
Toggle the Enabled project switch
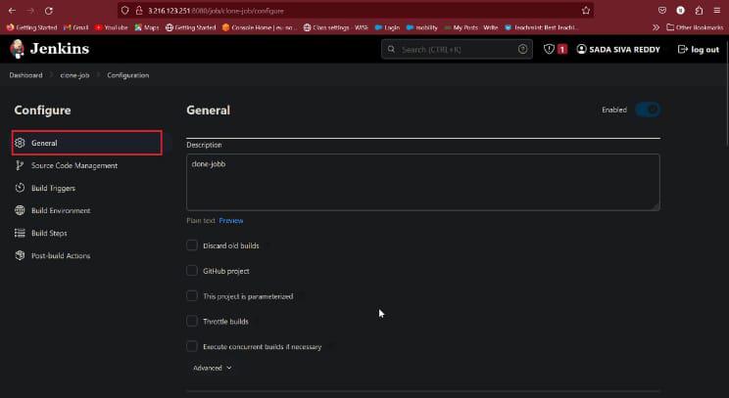(x=648, y=110)
